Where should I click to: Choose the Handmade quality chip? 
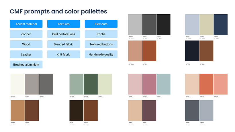(x=101, y=54)
